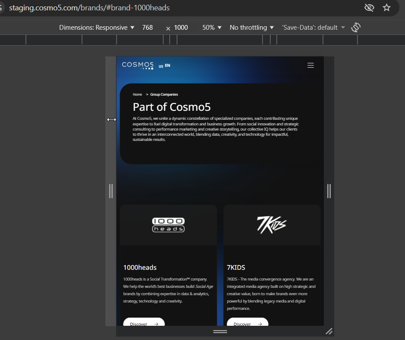Click the viewport width field showing 768

pyautogui.click(x=148, y=28)
